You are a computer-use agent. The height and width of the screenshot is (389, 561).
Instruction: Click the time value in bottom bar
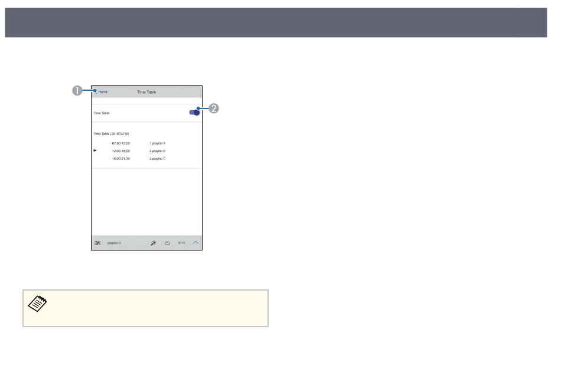coord(181,243)
